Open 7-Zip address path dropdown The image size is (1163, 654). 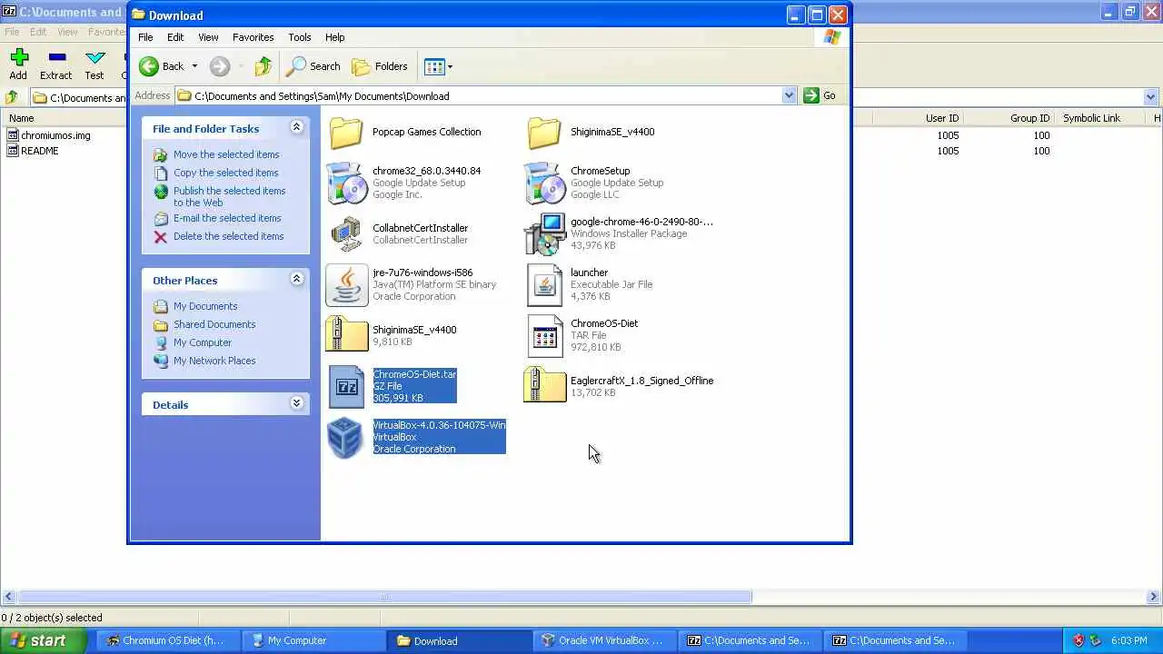click(1150, 97)
